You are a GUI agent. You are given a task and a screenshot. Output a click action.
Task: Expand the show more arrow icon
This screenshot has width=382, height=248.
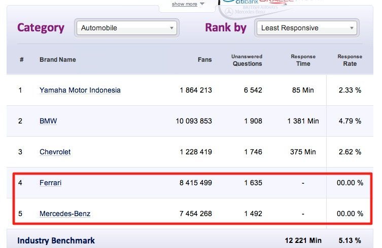[202, 4]
